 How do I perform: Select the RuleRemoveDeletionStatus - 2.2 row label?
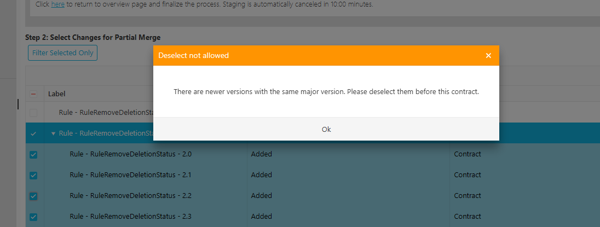point(130,196)
